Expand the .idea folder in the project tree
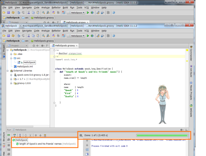The width and height of the screenshot is (206, 156). pyautogui.click(x=11, y=54)
